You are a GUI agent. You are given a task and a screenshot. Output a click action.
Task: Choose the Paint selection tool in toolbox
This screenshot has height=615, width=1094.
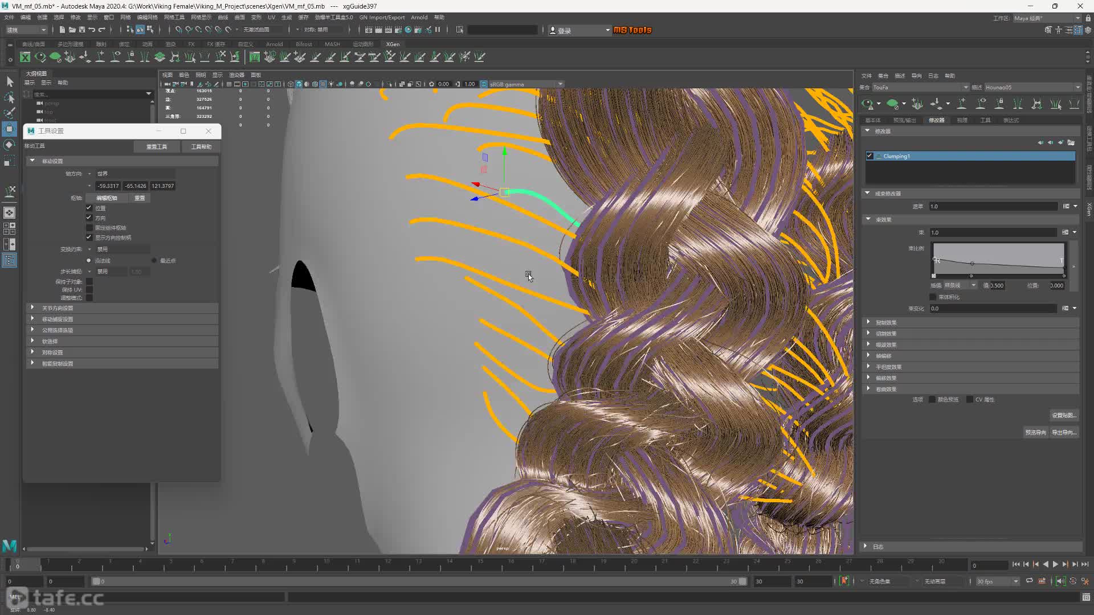10,113
